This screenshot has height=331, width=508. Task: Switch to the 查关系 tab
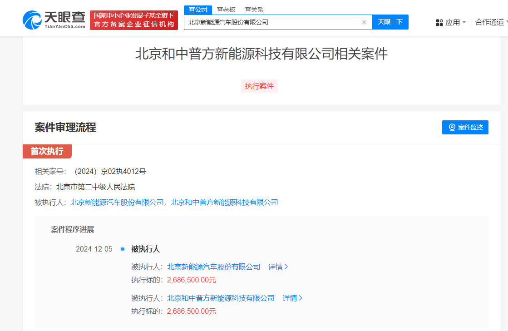[x=254, y=10]
